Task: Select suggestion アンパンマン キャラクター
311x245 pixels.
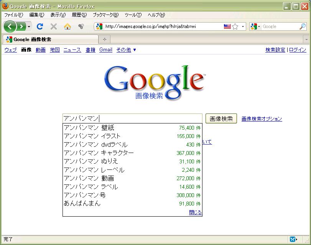Action: (x=132, y=153)
